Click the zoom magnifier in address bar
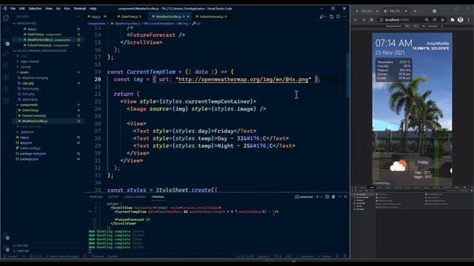This screenshot has width=474, height=266. (427, 20)
